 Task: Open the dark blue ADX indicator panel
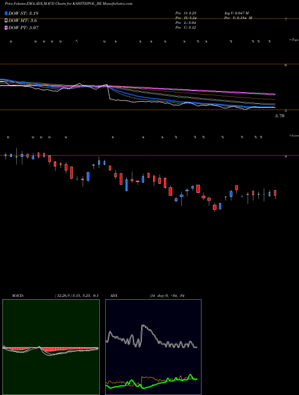(x=153, y=347)
